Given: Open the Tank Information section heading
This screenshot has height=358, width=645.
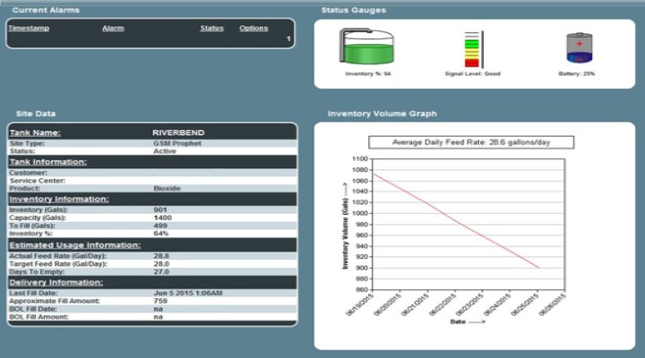Looking at the screenshot, I should pos(48,161).
